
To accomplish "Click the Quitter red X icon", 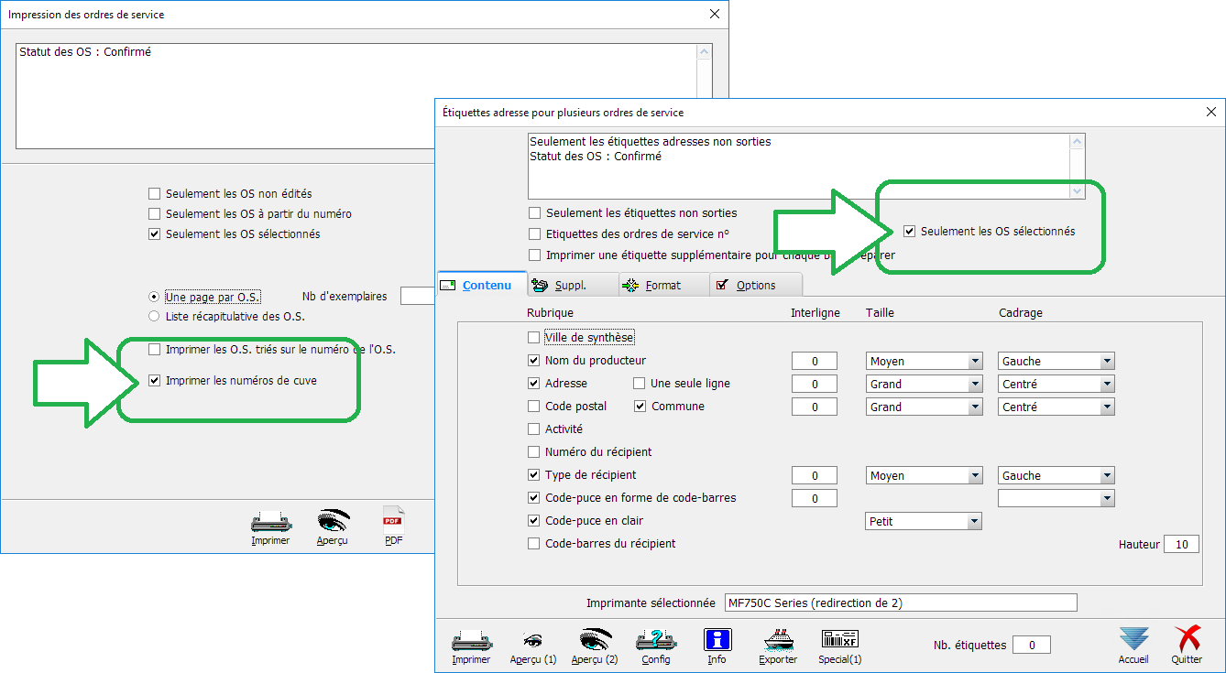I will click(x=1187, y=640).
